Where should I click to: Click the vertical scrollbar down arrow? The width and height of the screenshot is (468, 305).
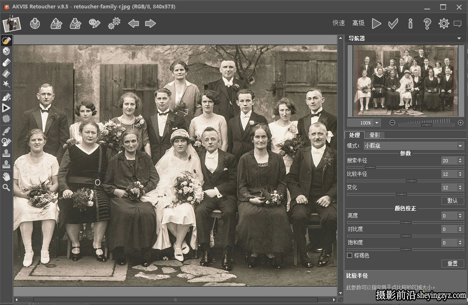(x=340, y=293)
